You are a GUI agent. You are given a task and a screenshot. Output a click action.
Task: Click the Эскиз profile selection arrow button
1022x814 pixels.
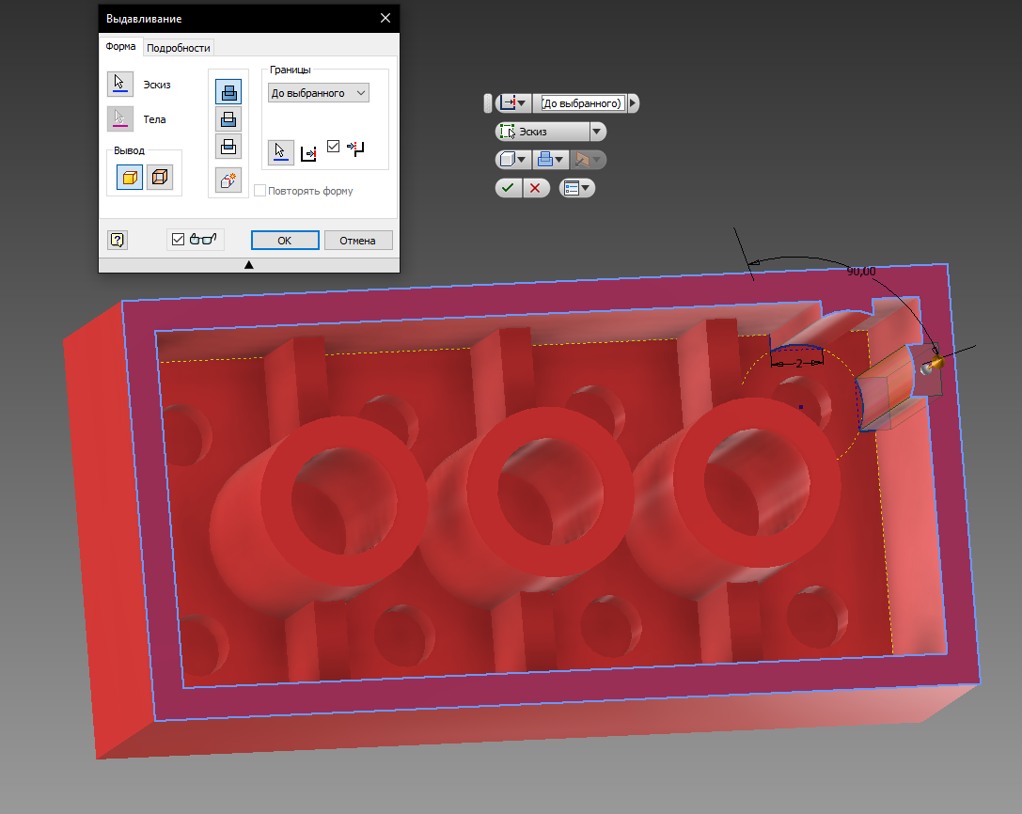click(x=119, y=85)
